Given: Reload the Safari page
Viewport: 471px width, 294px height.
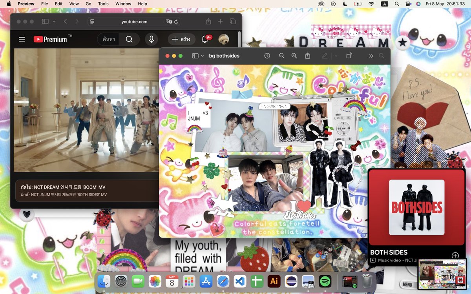Looking at the screenshot, I should [176, 22].
